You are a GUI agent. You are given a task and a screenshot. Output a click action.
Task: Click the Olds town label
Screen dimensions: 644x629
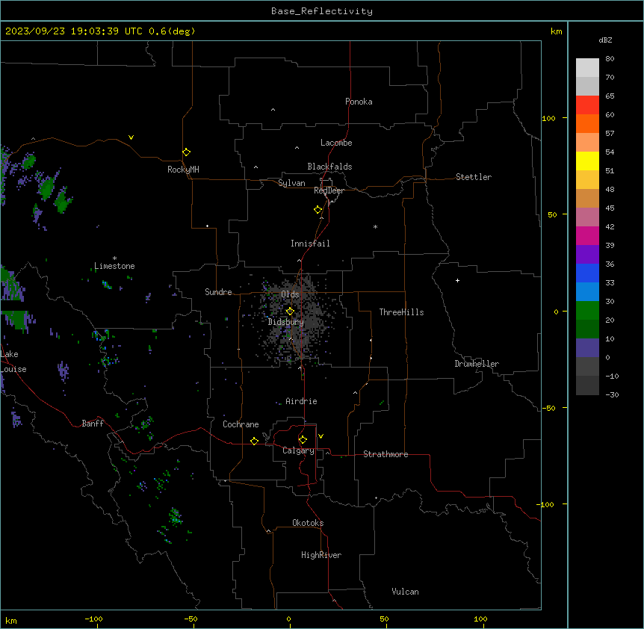pyautogui.click(x=290, y=294)
